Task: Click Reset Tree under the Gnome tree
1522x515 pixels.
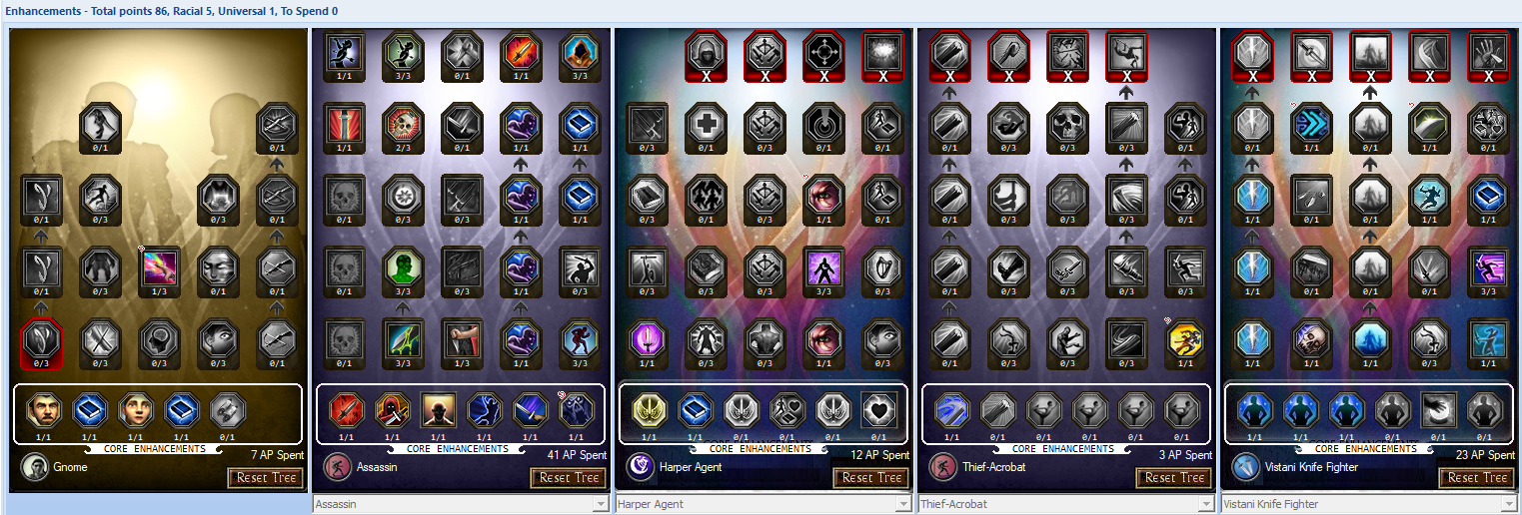Action: [x=266, y=478]
